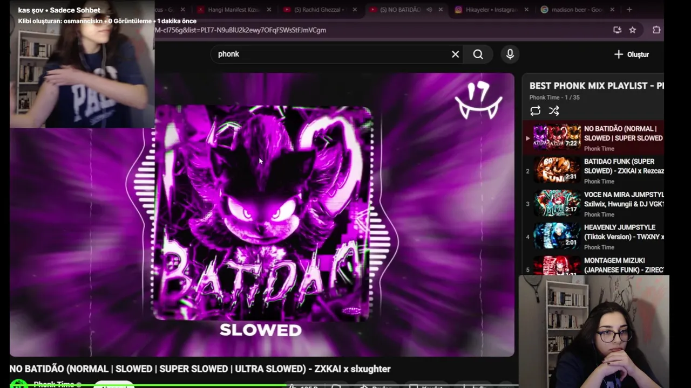691x388 pixels.
Task: Play MONTAGEM MIZUKI (JAPANESE FUNK) item
Action: (593, 265)
